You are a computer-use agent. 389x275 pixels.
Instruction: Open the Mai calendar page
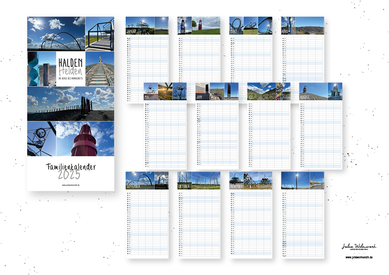[165, 126]
